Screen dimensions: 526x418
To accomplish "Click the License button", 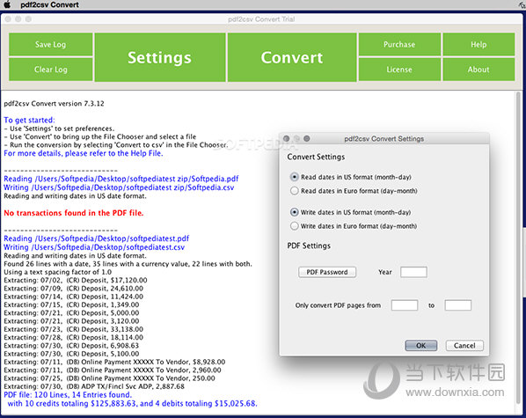I will [399, 70].
